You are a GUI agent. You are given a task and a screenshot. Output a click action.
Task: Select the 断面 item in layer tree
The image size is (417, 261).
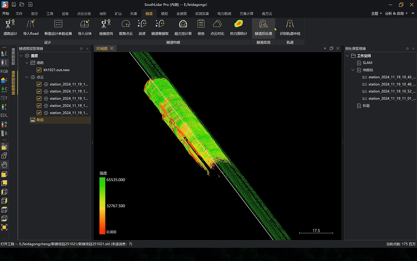40,120
